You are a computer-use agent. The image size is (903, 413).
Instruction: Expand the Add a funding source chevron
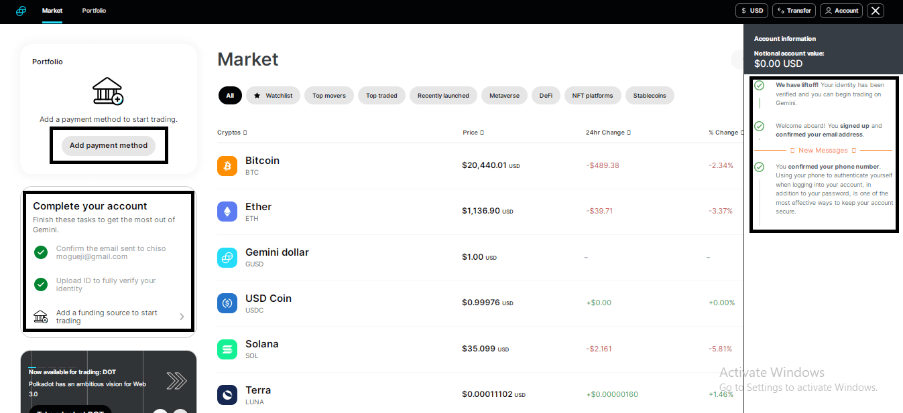tap(182, 317)
